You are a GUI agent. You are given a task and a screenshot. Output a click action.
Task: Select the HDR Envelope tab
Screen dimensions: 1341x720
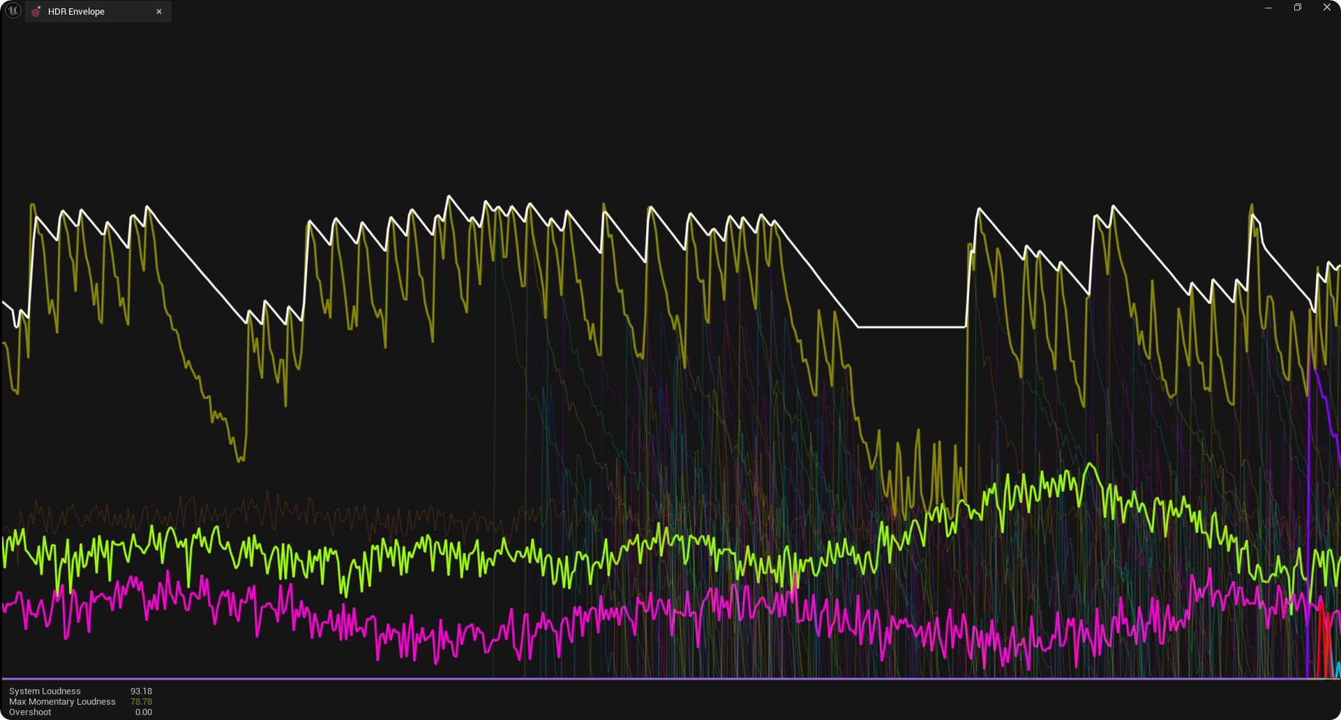[x=98, y=12]
